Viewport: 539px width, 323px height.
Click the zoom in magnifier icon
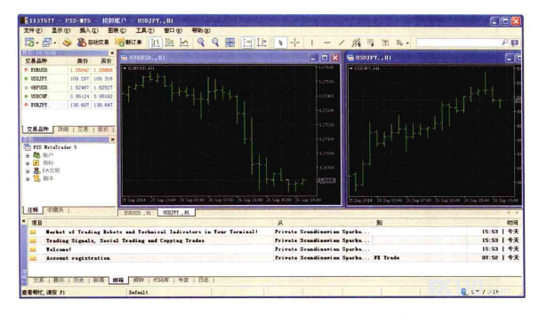coord(201,43)
